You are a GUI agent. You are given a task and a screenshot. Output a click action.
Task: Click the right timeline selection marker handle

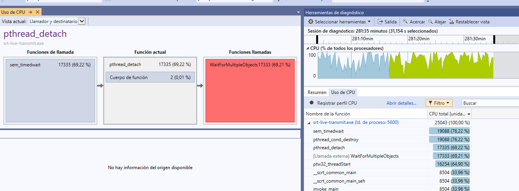[x=494, y=40]
